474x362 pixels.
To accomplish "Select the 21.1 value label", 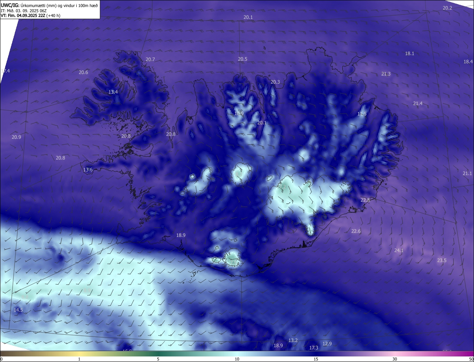I will pyautogui.click(x=467, y=173).
